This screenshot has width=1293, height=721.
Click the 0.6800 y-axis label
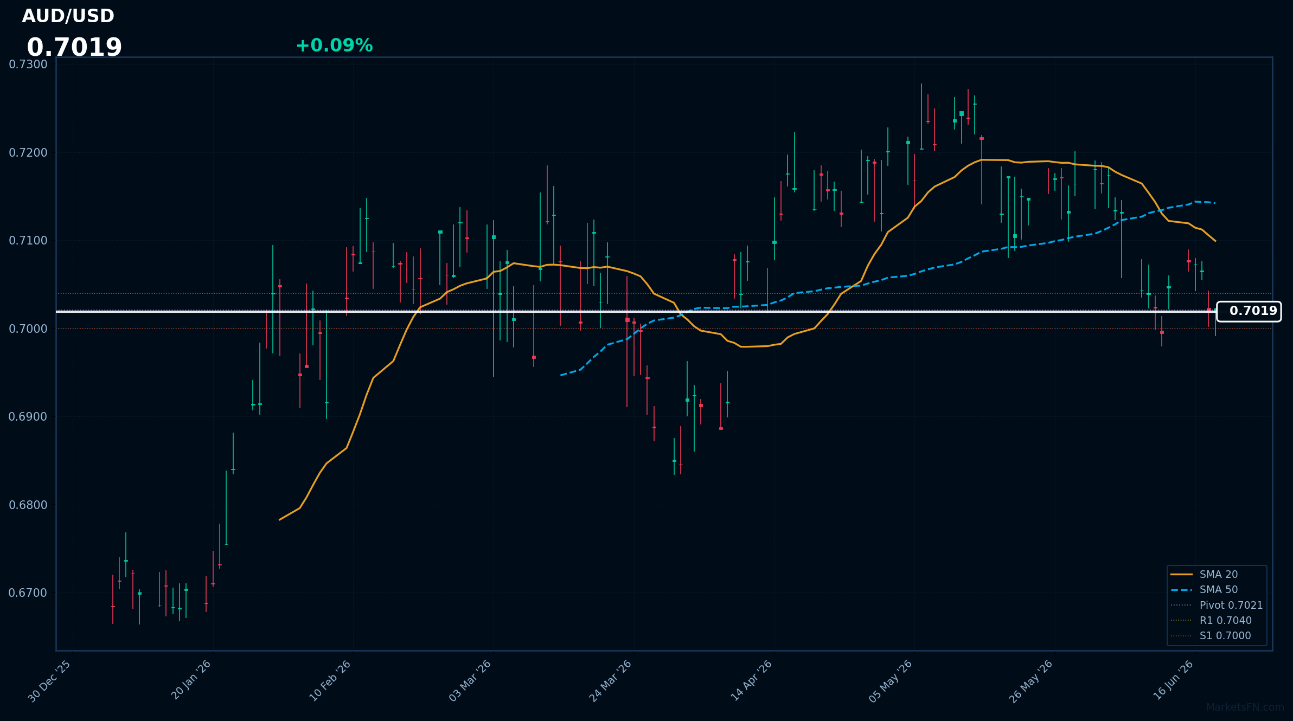point(28,505)
